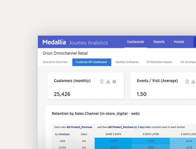
Task: Click the Customers (monthly) card title
Action: click(x=72, y=81)
